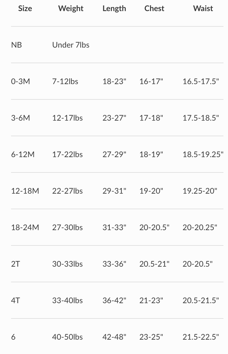This screenshot has width=228, height=354.
Task: Select the 20-20.25" waist value
Action: (x=200, y=227)
